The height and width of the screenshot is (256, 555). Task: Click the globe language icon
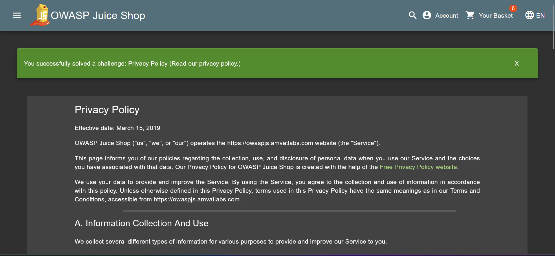(530, 15)
